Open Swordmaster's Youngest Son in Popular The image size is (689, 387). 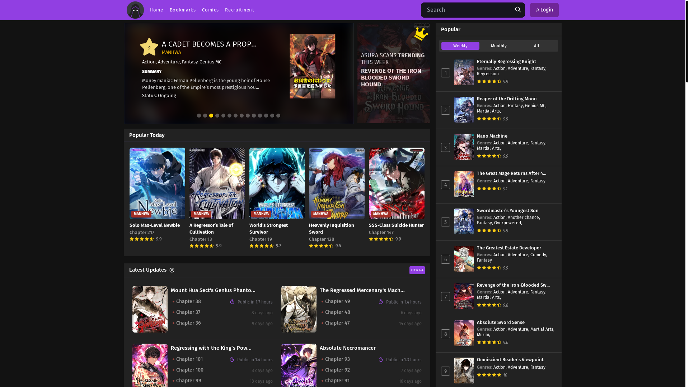[x=507, y=211]
